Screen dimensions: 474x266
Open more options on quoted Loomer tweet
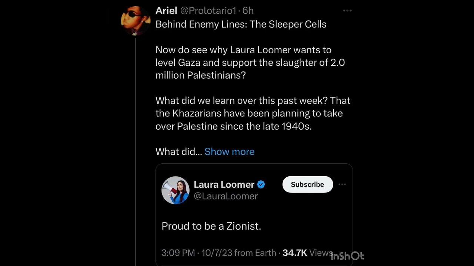tap(342, 184)
